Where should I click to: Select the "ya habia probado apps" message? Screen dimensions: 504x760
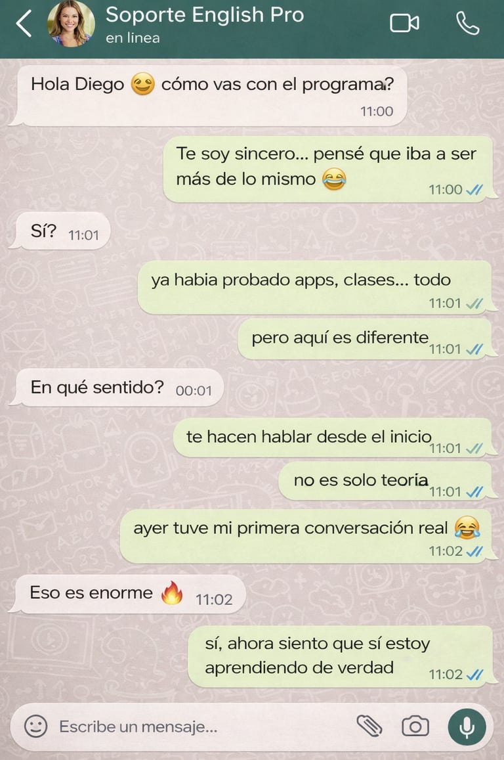coord(316,288)
